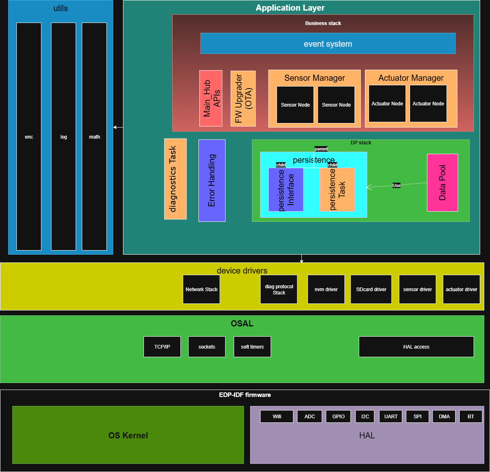Click the Use label on dashed arrow
The height and width of the screenshot is (472, 490).
pos(396,185)
